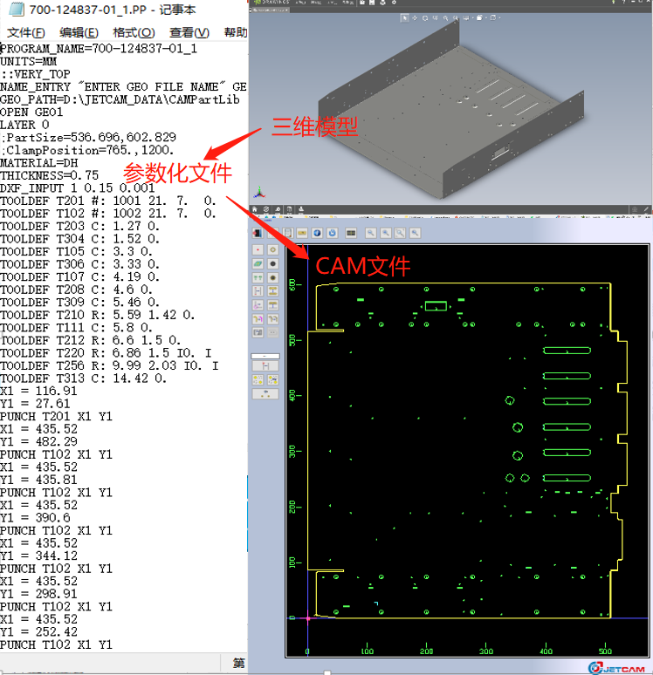Click the JETCAM logo at the bottom right
This screenshot has width=653, height=675.
pyautogui.click(x=616, y=668)
